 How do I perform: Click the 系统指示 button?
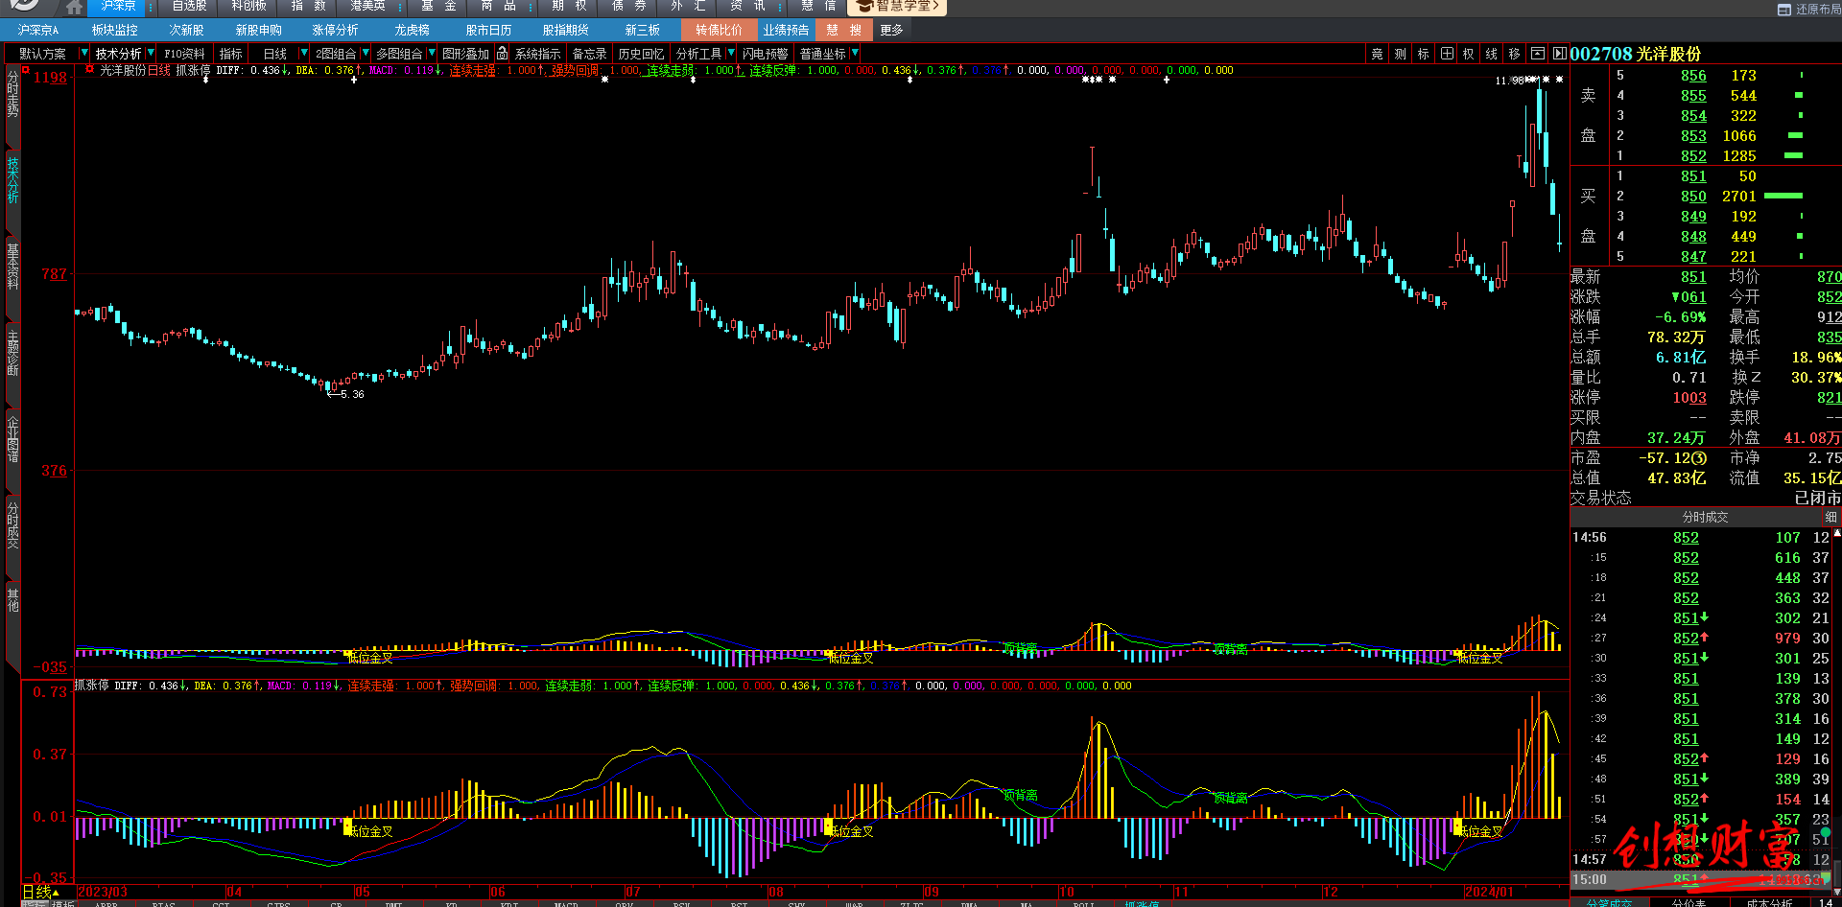[537, 54]
